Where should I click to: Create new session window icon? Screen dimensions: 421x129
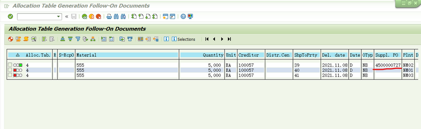tap(165, 16)
